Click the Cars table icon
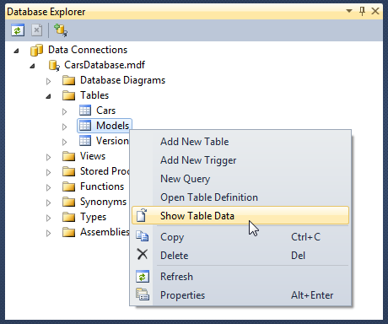388x324 pixels. coord(85,111)
